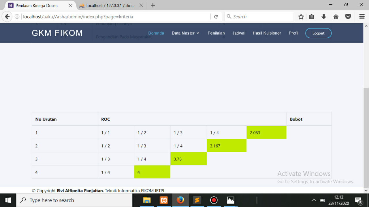Viewport: 369px width, 207px height.
Task: Click the Firefox taskbar icon
Action: coord(180,200)
